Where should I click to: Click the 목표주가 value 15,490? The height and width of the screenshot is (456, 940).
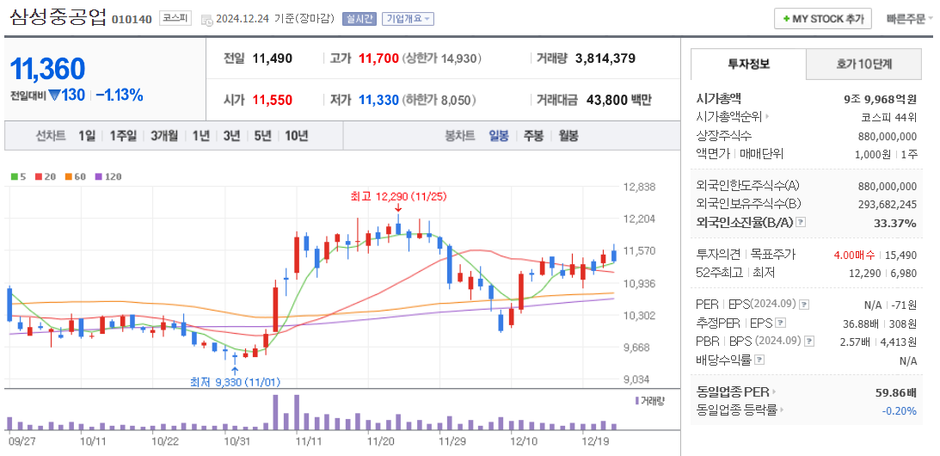coord(901,255)
